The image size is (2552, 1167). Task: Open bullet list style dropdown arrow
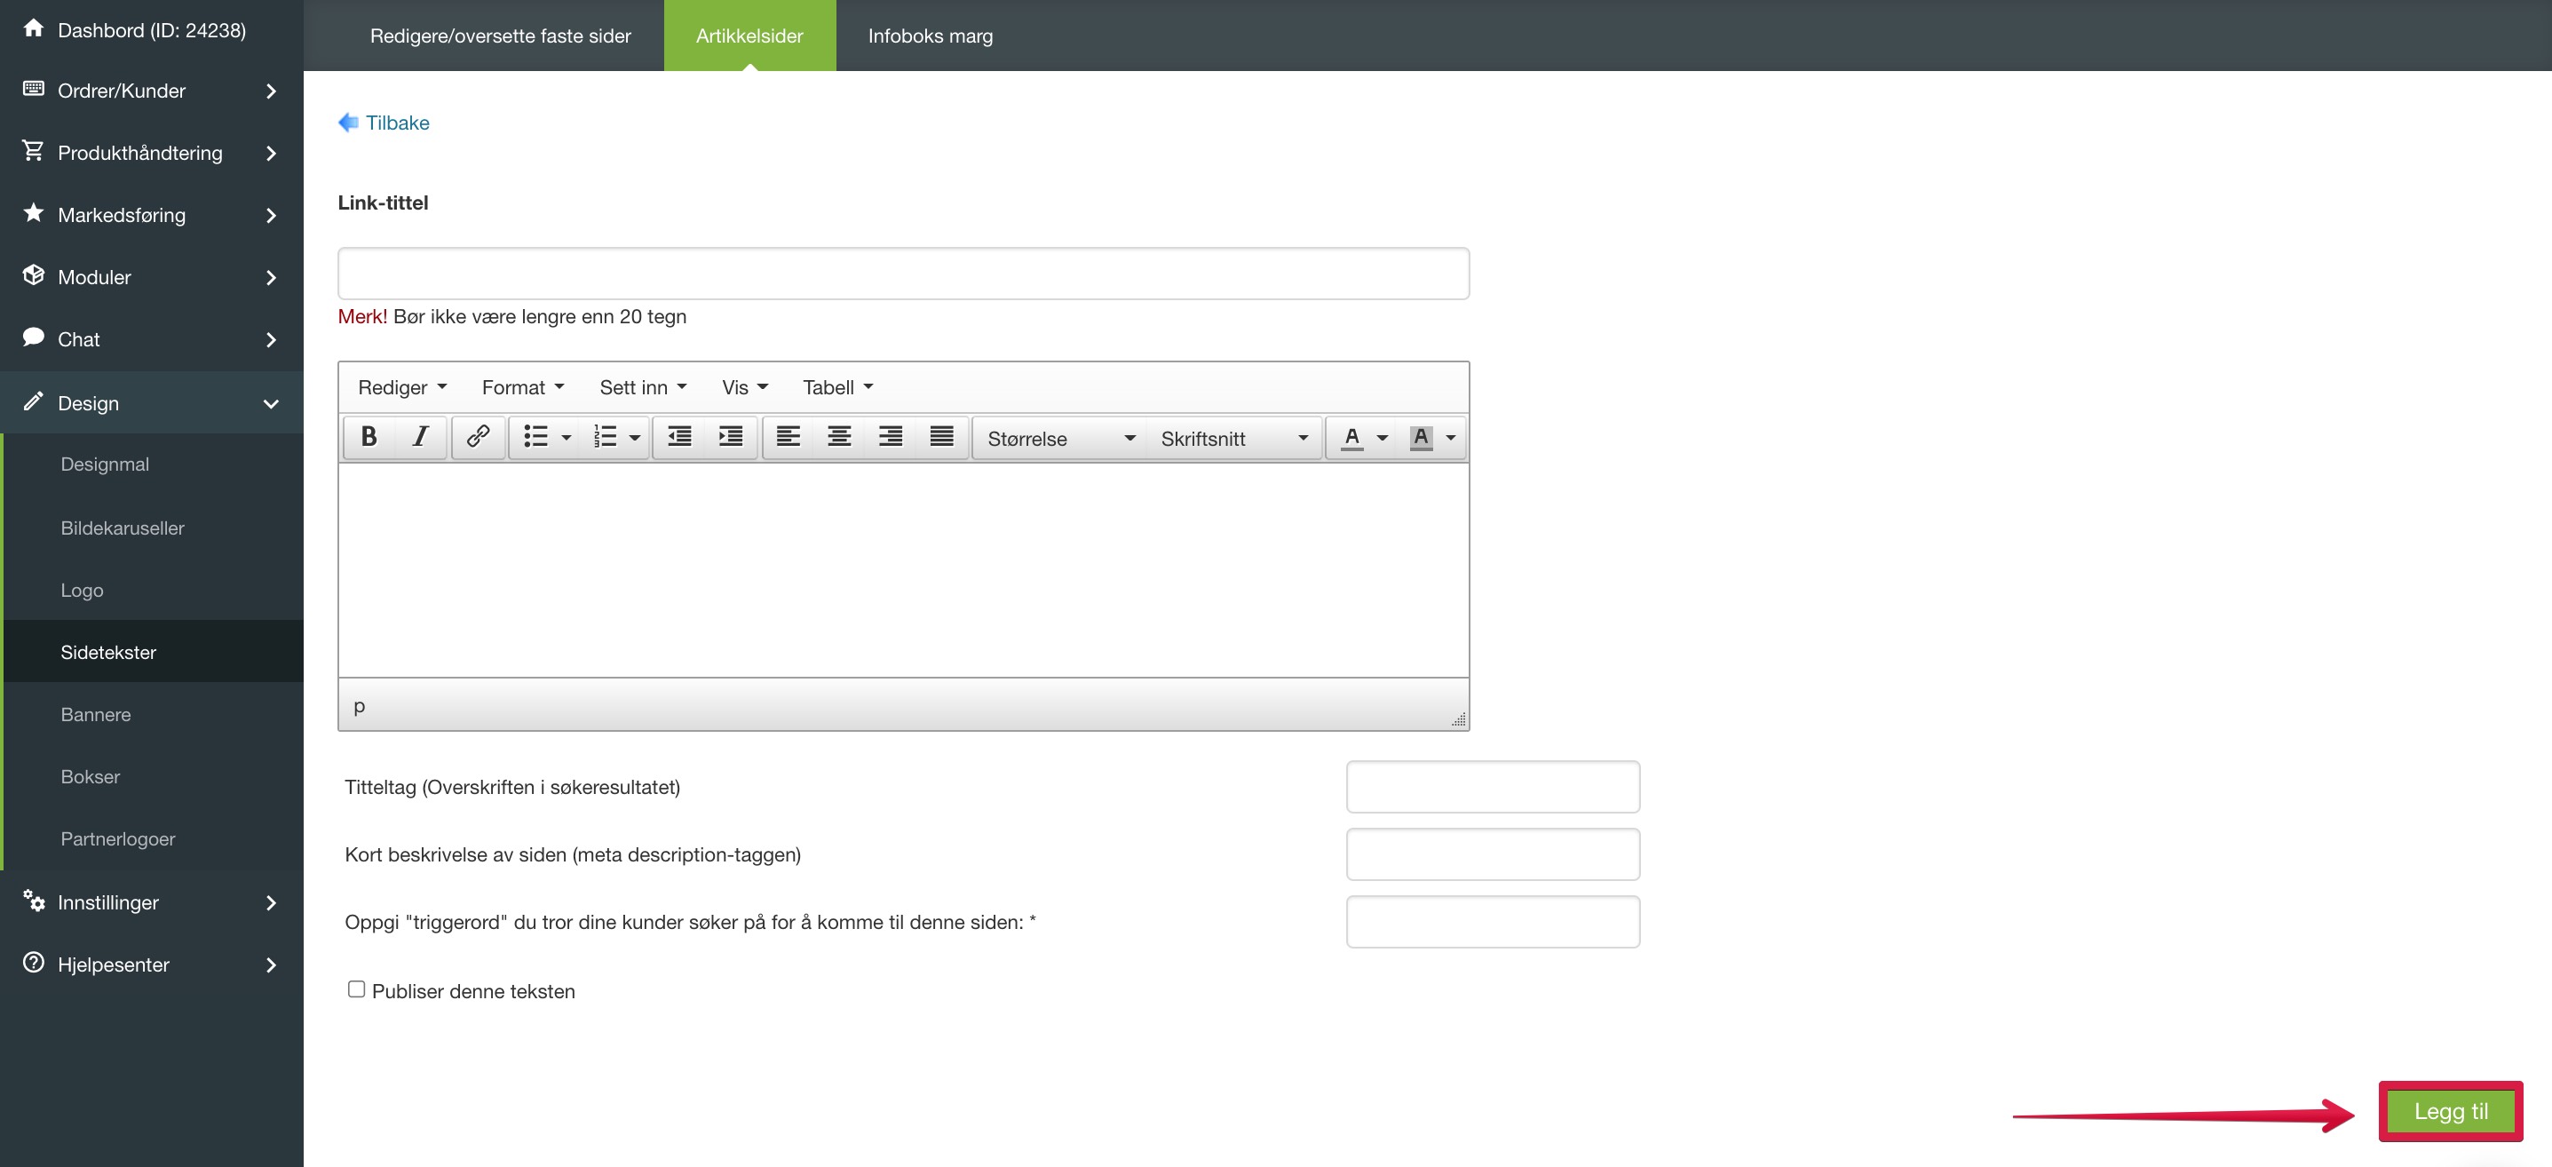pos(567,438)
